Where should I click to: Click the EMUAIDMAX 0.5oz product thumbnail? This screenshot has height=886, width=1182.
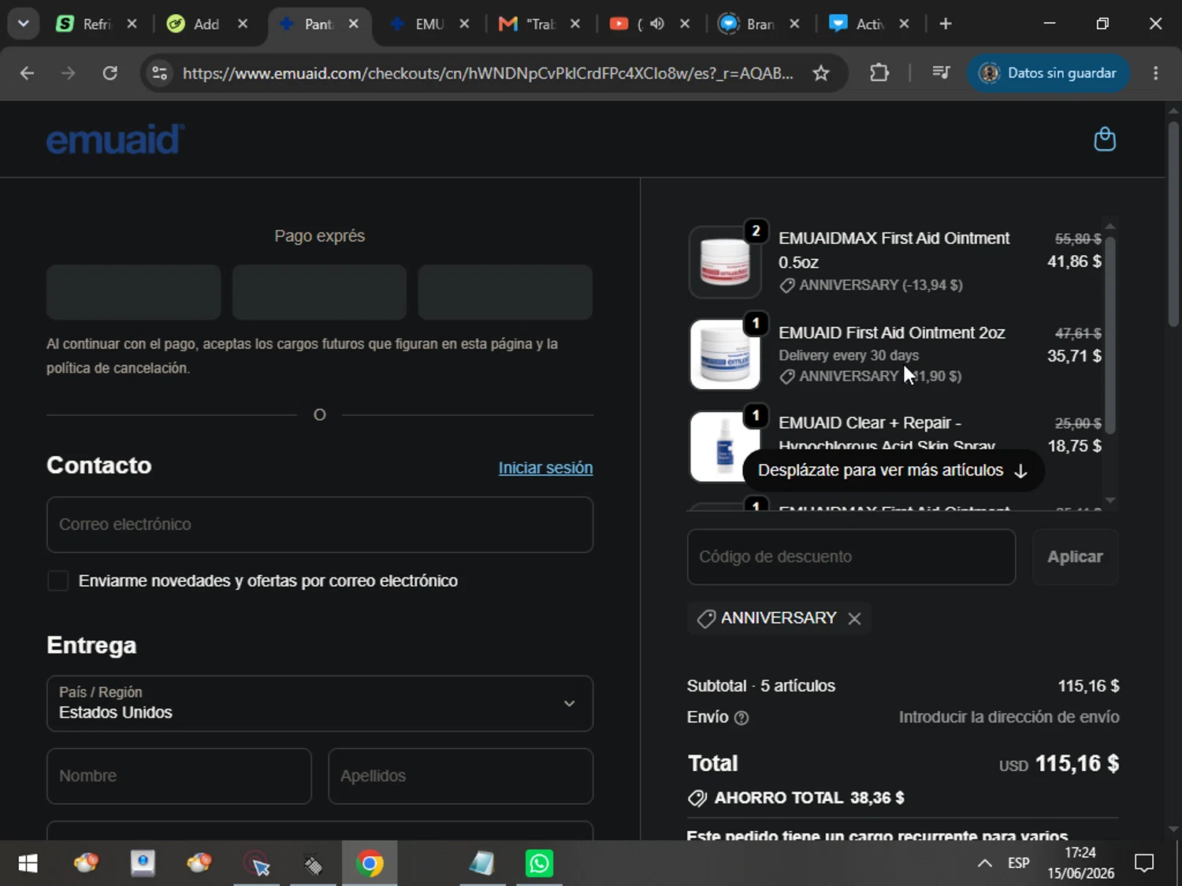click(x=725, y=262)
